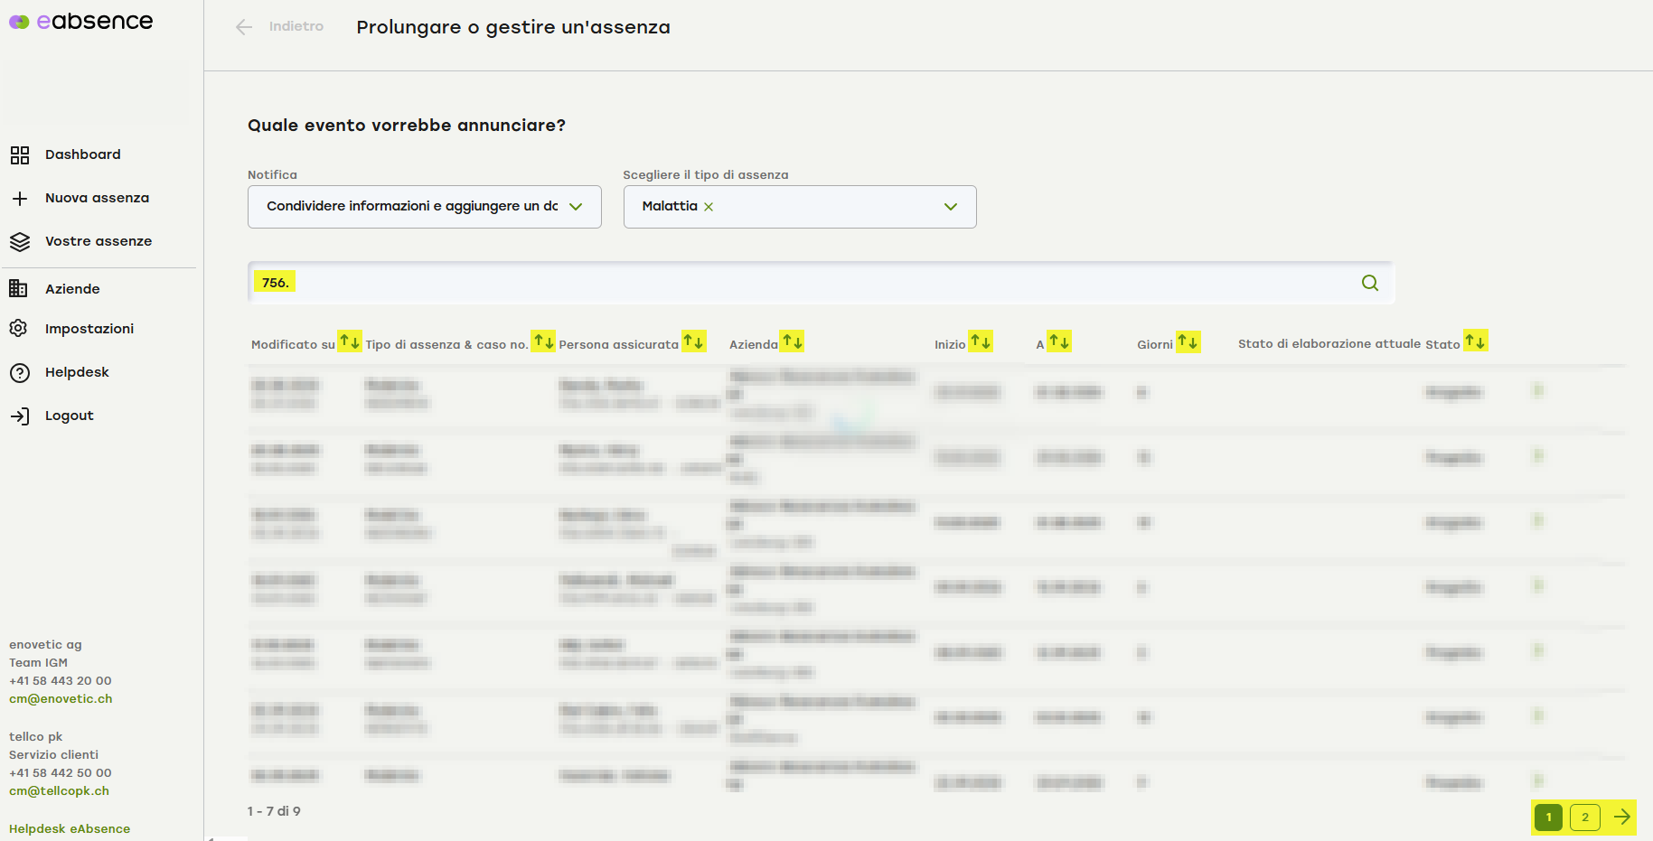Viewport: 1653px width, 841px height.
Task: Open the absence type dropdown chevron
Action: pyautogui.click(x=950, y=207)
